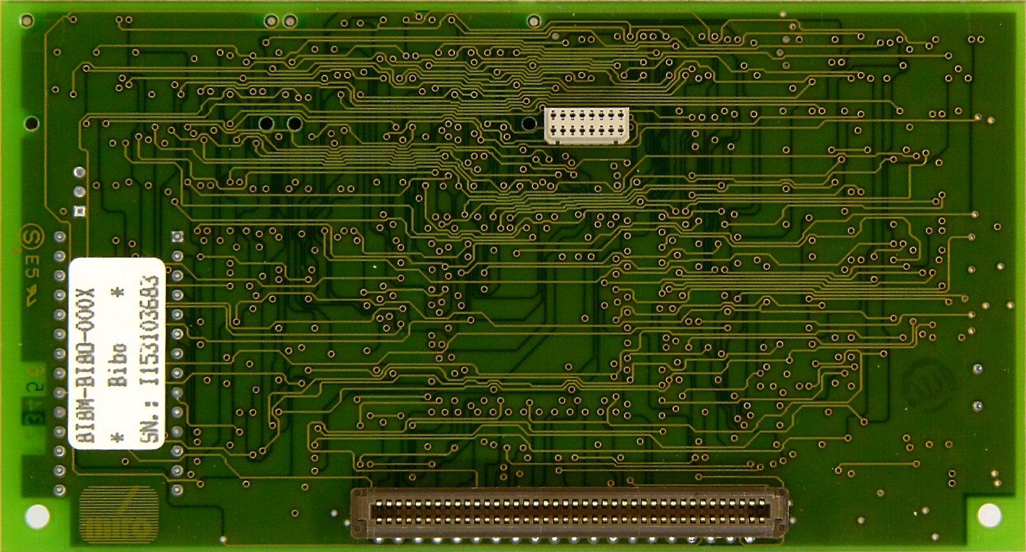
Task: Click the square pad above the white label
Action: click(x=80, y=211)
